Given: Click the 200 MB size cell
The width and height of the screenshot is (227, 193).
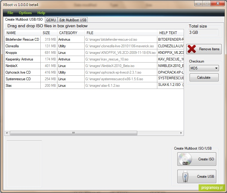Looking at the screenshot, I should (x=49, y=86).
